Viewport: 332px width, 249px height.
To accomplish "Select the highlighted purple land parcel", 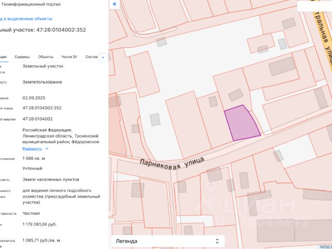I will pos(242,123).
